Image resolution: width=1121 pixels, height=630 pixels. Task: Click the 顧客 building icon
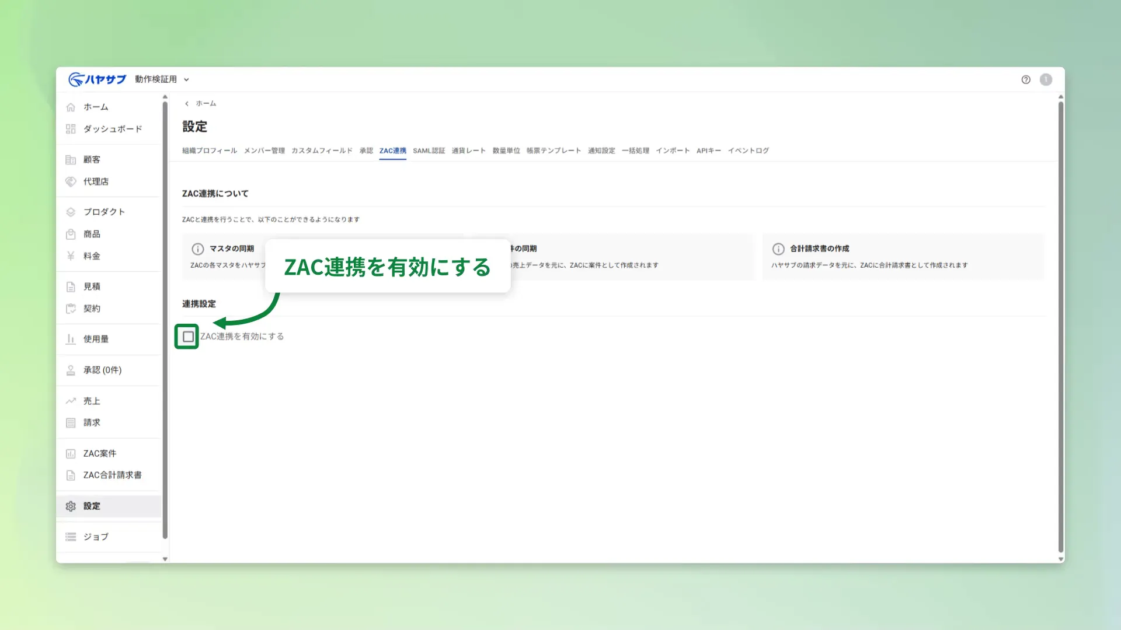(71, 160)
